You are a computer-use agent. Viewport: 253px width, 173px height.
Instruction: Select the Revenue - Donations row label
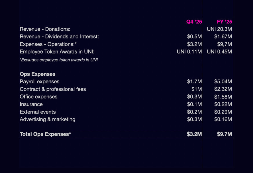[45, 29]
